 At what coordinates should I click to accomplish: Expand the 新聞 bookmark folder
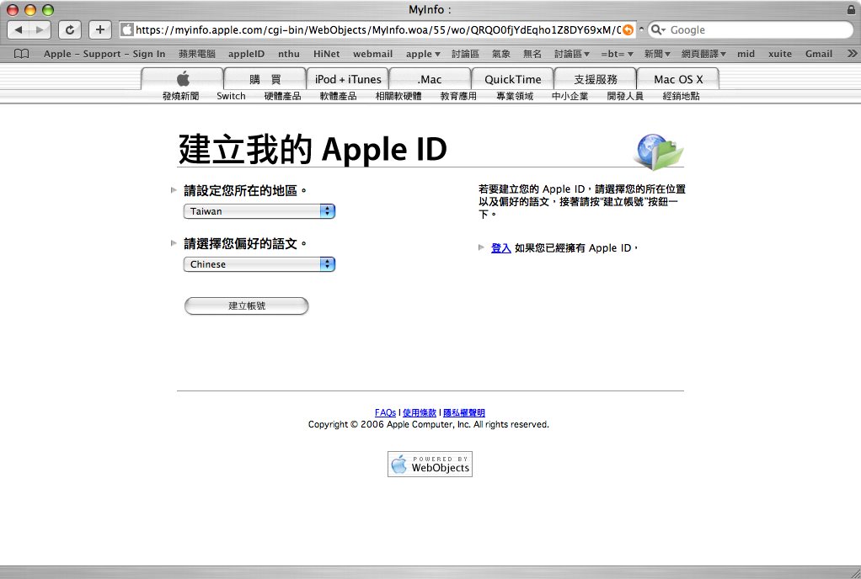(x=657, y=54)
